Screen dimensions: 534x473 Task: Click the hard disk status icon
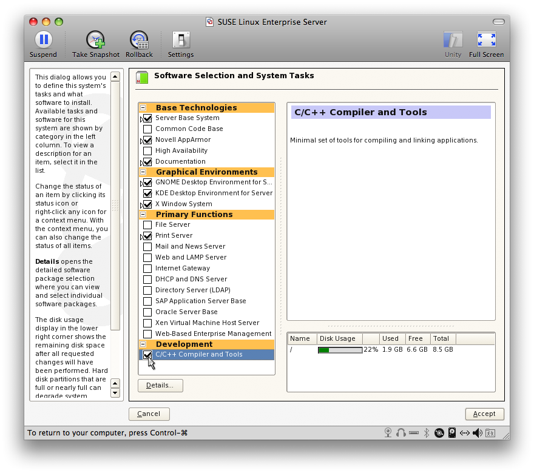click(452, 432)
